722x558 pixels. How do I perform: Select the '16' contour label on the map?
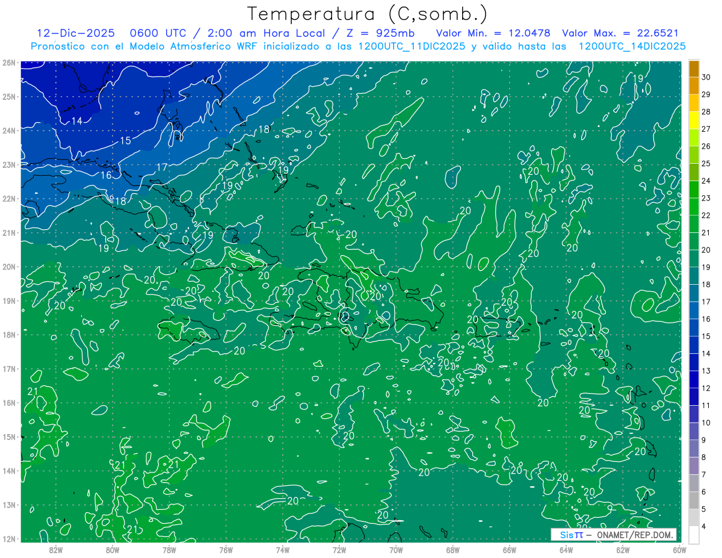point(106,176)
